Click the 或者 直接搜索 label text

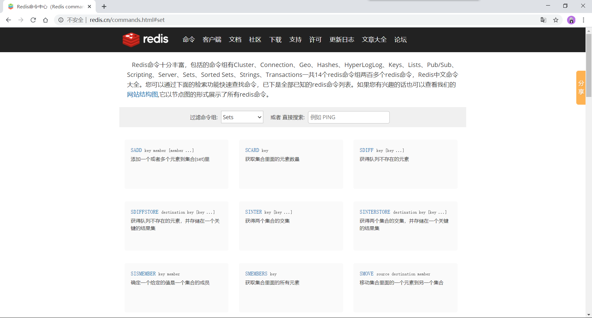287,117
